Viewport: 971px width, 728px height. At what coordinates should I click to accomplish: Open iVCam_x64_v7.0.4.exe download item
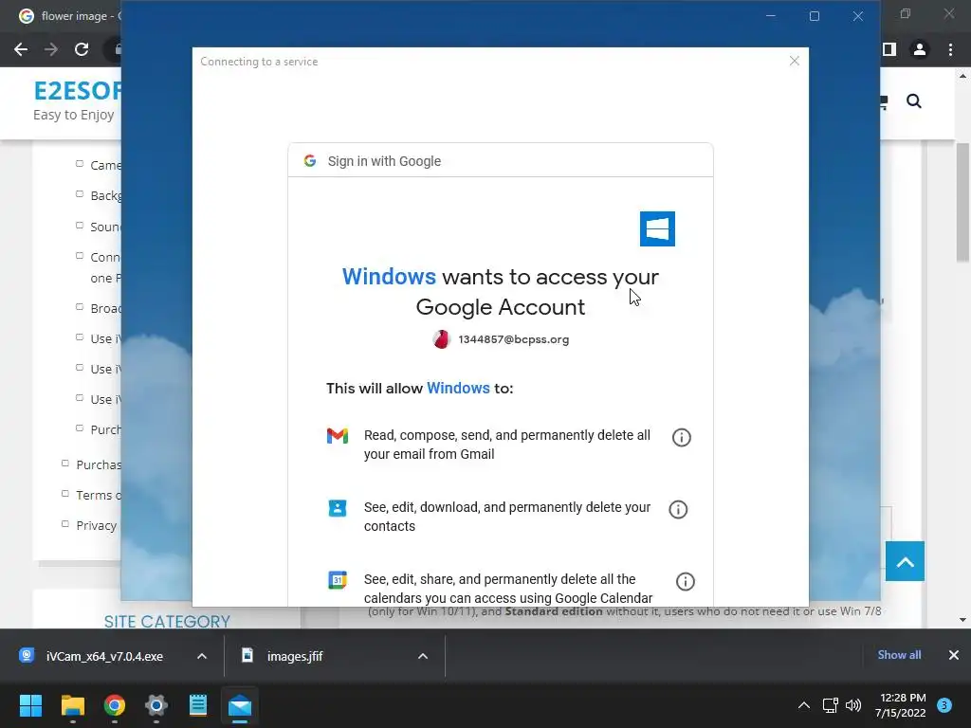tap(104, 656)
